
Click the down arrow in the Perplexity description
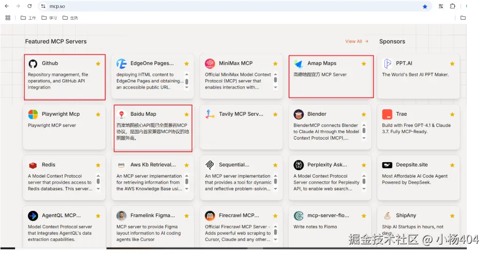(364, 189)
